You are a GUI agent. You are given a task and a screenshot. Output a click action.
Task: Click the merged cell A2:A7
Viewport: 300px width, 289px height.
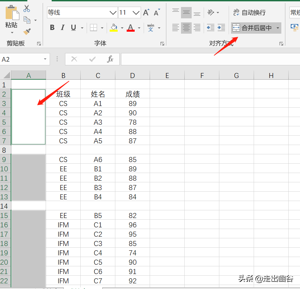[x=29, y=117]
